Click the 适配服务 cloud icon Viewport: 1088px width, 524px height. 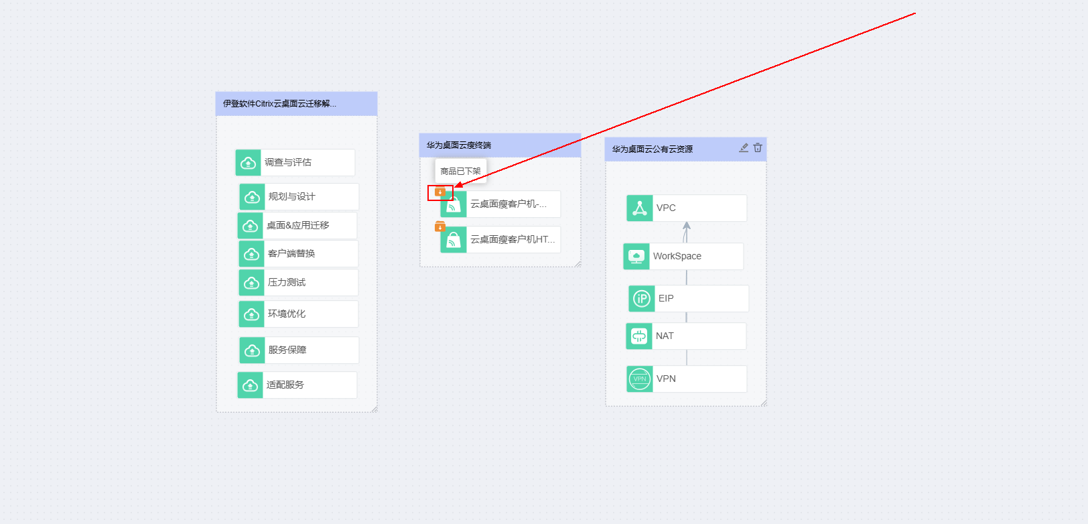[251, 385]
